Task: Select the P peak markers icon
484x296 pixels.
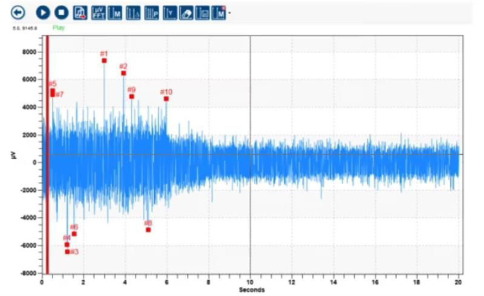Action: point(152,12)
